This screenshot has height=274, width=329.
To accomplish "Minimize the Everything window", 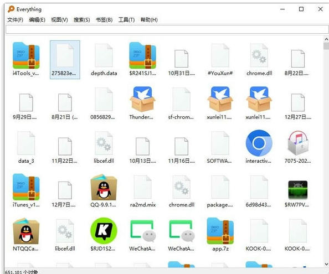I will pos(282,9).
